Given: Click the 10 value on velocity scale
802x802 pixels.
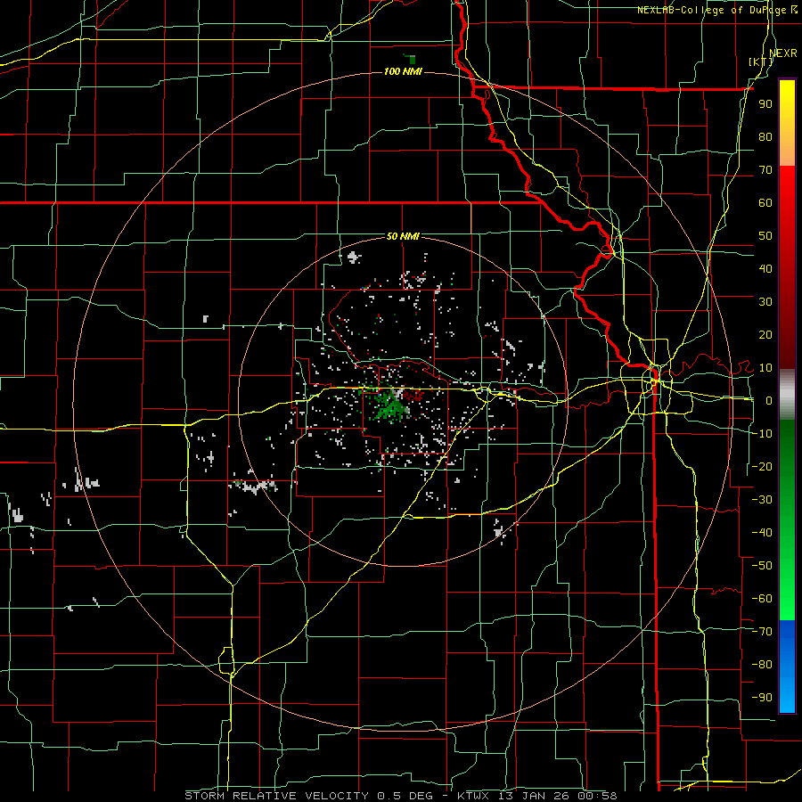Looking at the screenshot, I should click(x=765, y=368).
